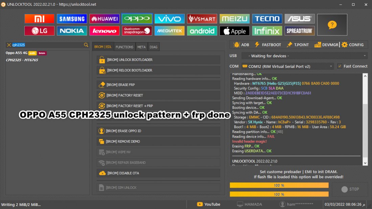Switch to the META tab
The width and height of the screenshot is (372, 209).
(x=141, y=47)
